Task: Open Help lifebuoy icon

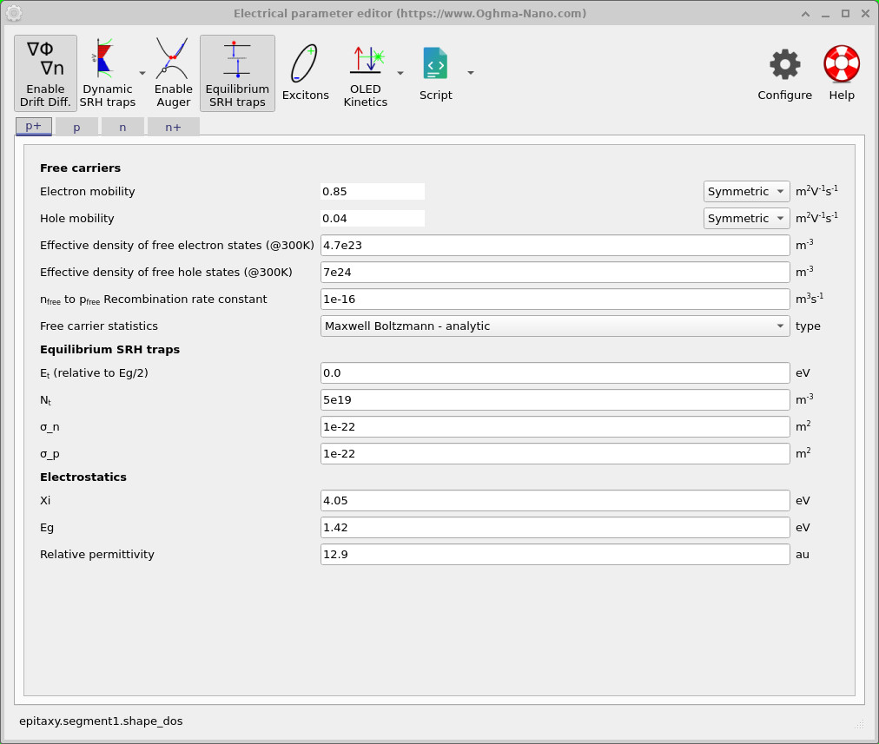Action: pos(842,73)
